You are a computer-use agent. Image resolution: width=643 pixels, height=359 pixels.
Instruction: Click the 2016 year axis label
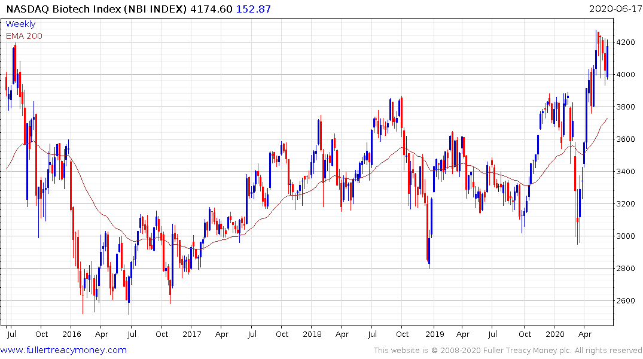[72, 334]
